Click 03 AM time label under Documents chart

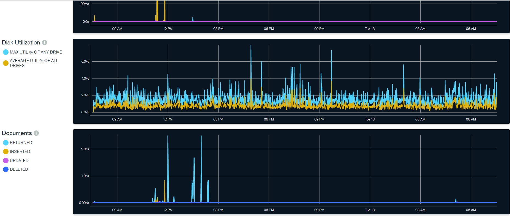[x=420, y=210]
